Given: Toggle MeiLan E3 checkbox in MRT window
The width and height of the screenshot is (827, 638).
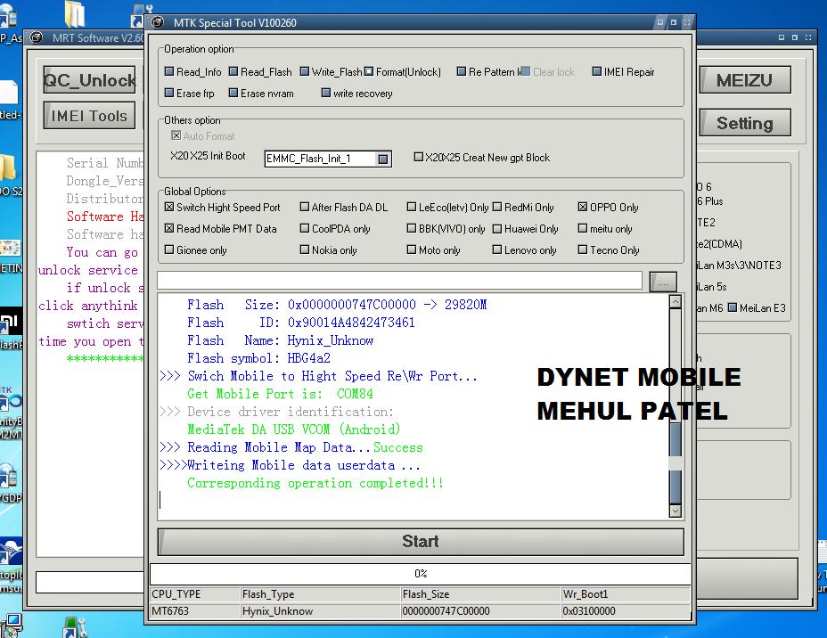Looking at the screenshot, I should click(x=732, y=307).
